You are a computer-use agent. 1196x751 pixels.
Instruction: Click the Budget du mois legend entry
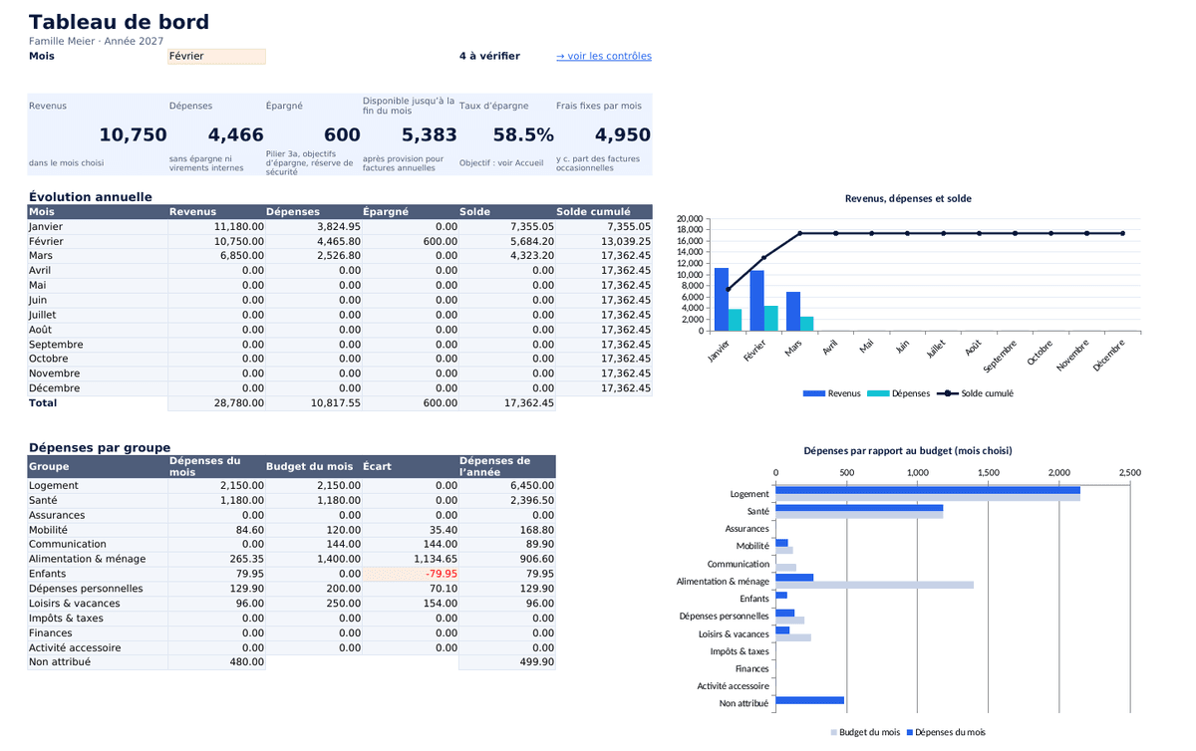click(x=864, y=732)
